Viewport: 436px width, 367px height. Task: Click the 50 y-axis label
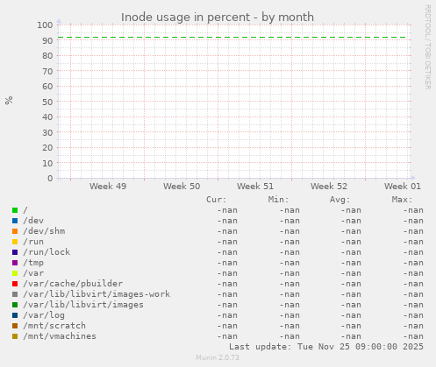(x=47, y=102)
